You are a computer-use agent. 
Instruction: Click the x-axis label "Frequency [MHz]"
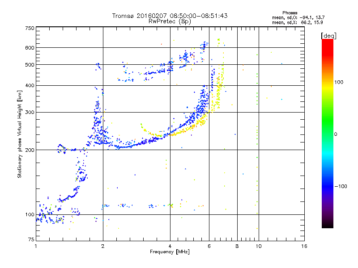170,252
